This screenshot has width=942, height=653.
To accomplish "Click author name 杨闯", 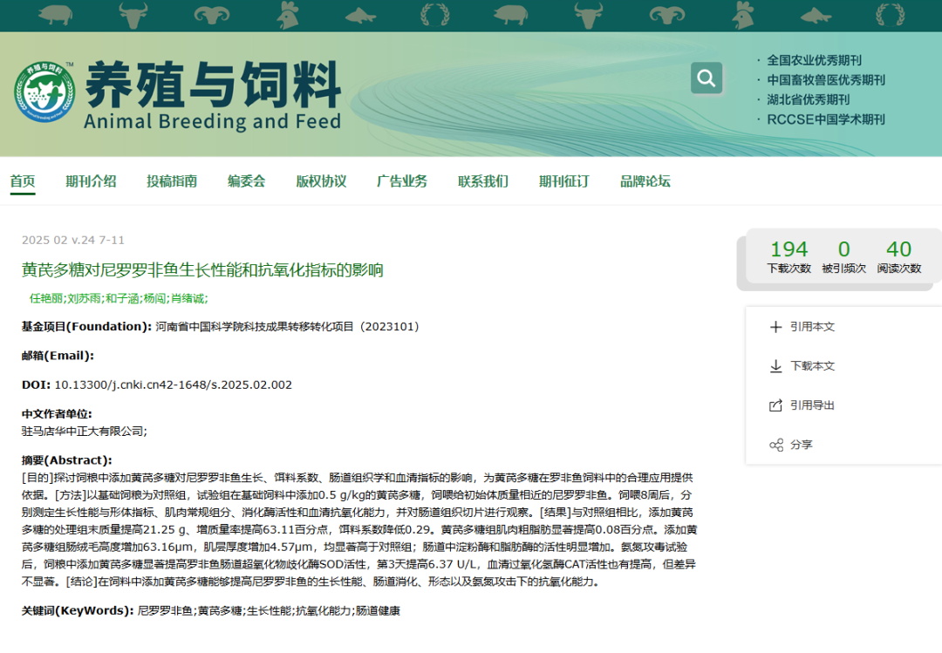I will [x=154, y=298].
